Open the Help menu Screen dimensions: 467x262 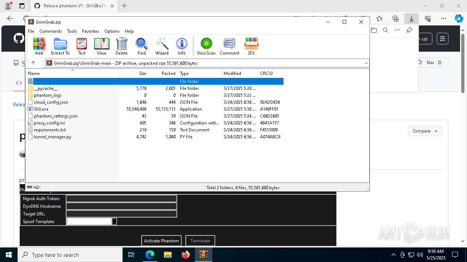coord(129,31)
